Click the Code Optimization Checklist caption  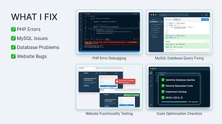click(x=179, y=114)
